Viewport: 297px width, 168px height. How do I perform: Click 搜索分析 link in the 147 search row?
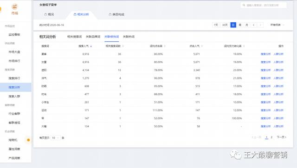265,118
